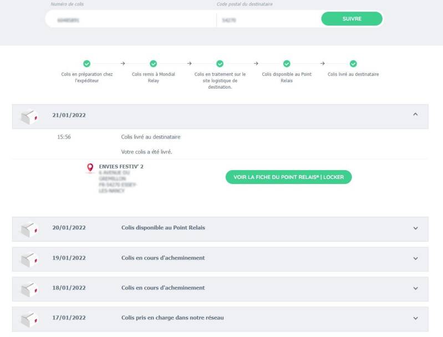Screen dimensions: 443x337
Task: Expand the 17/01/2022 pris en charge entry
Action: click(x=415, y=318)
